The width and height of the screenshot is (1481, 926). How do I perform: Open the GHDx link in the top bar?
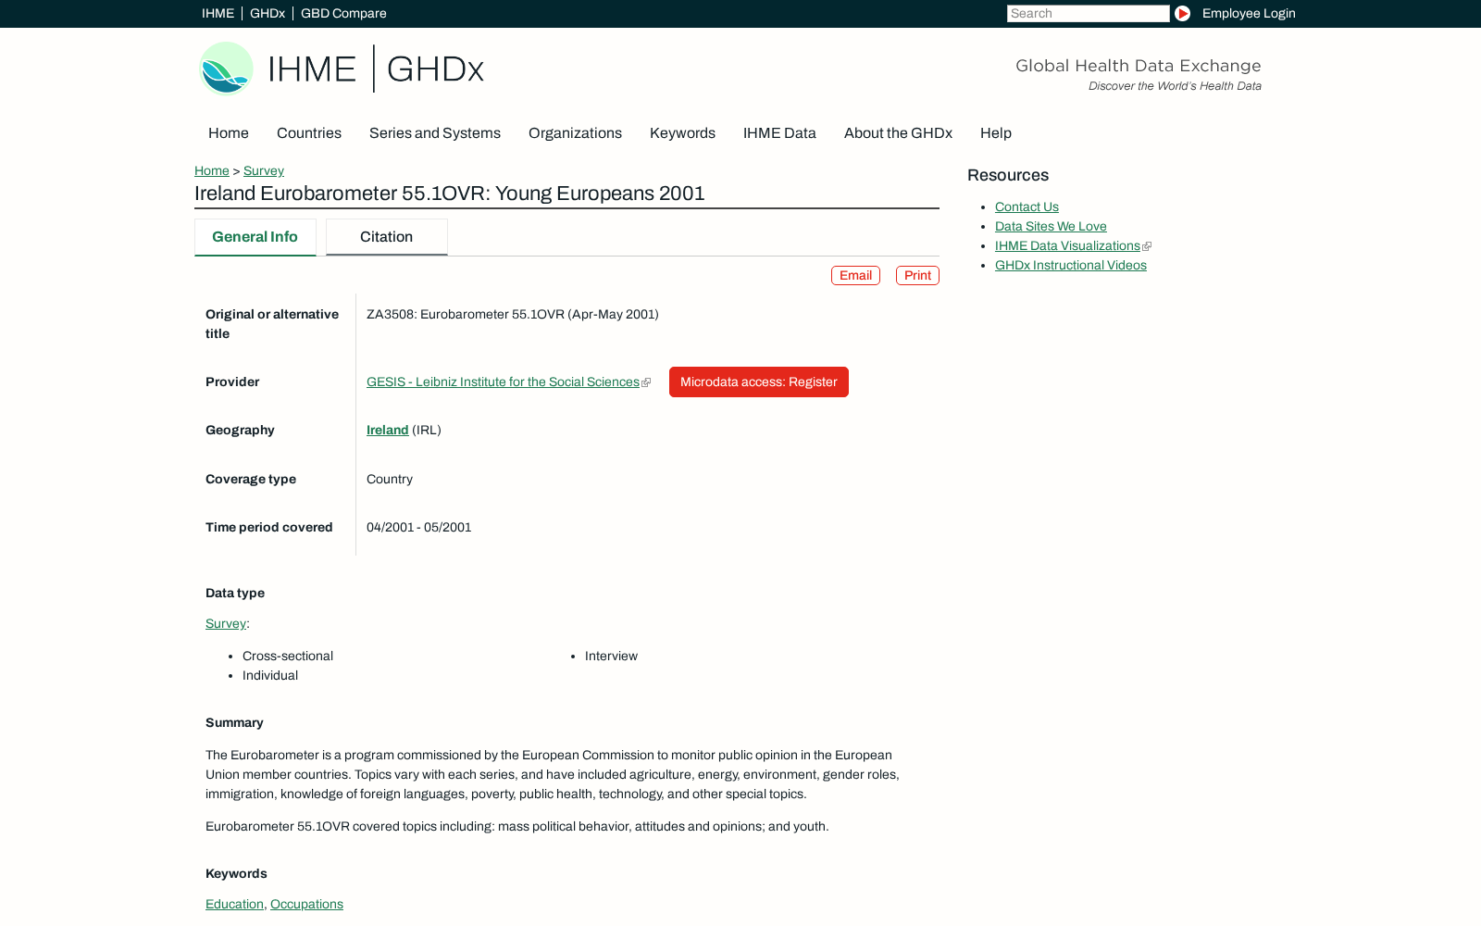(268, 13)
